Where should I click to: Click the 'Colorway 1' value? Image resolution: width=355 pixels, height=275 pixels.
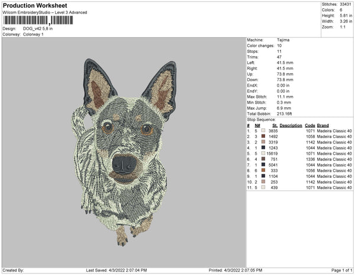[33, 34]
